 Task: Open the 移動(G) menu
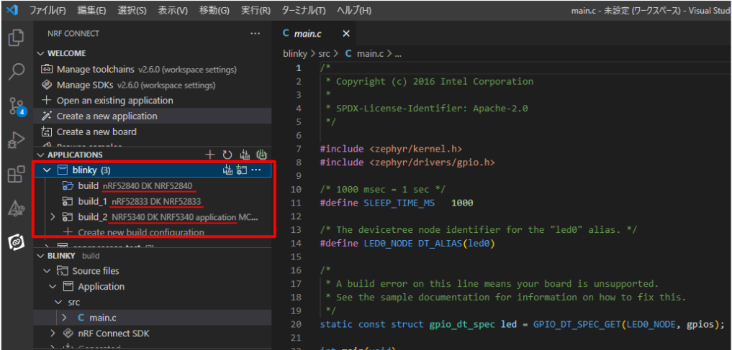(x=214, y=10)
